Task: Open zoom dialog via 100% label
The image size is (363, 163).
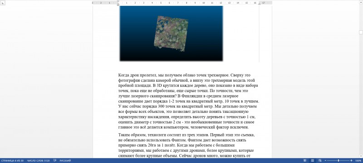Action: pyautogui.click(x=358, y=160)
